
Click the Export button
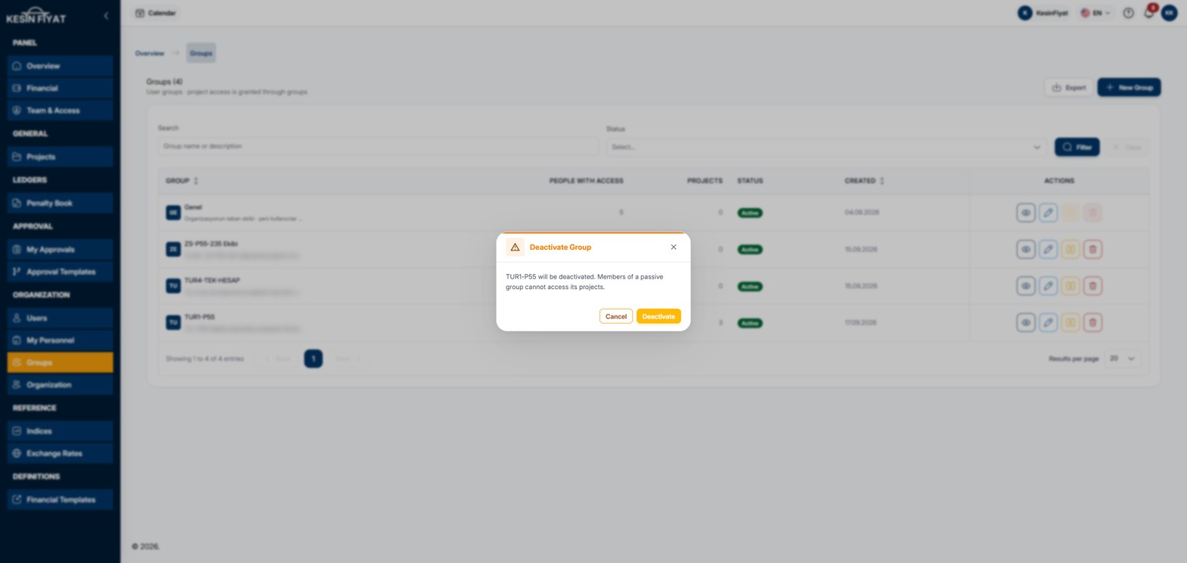pos(1069,88)
